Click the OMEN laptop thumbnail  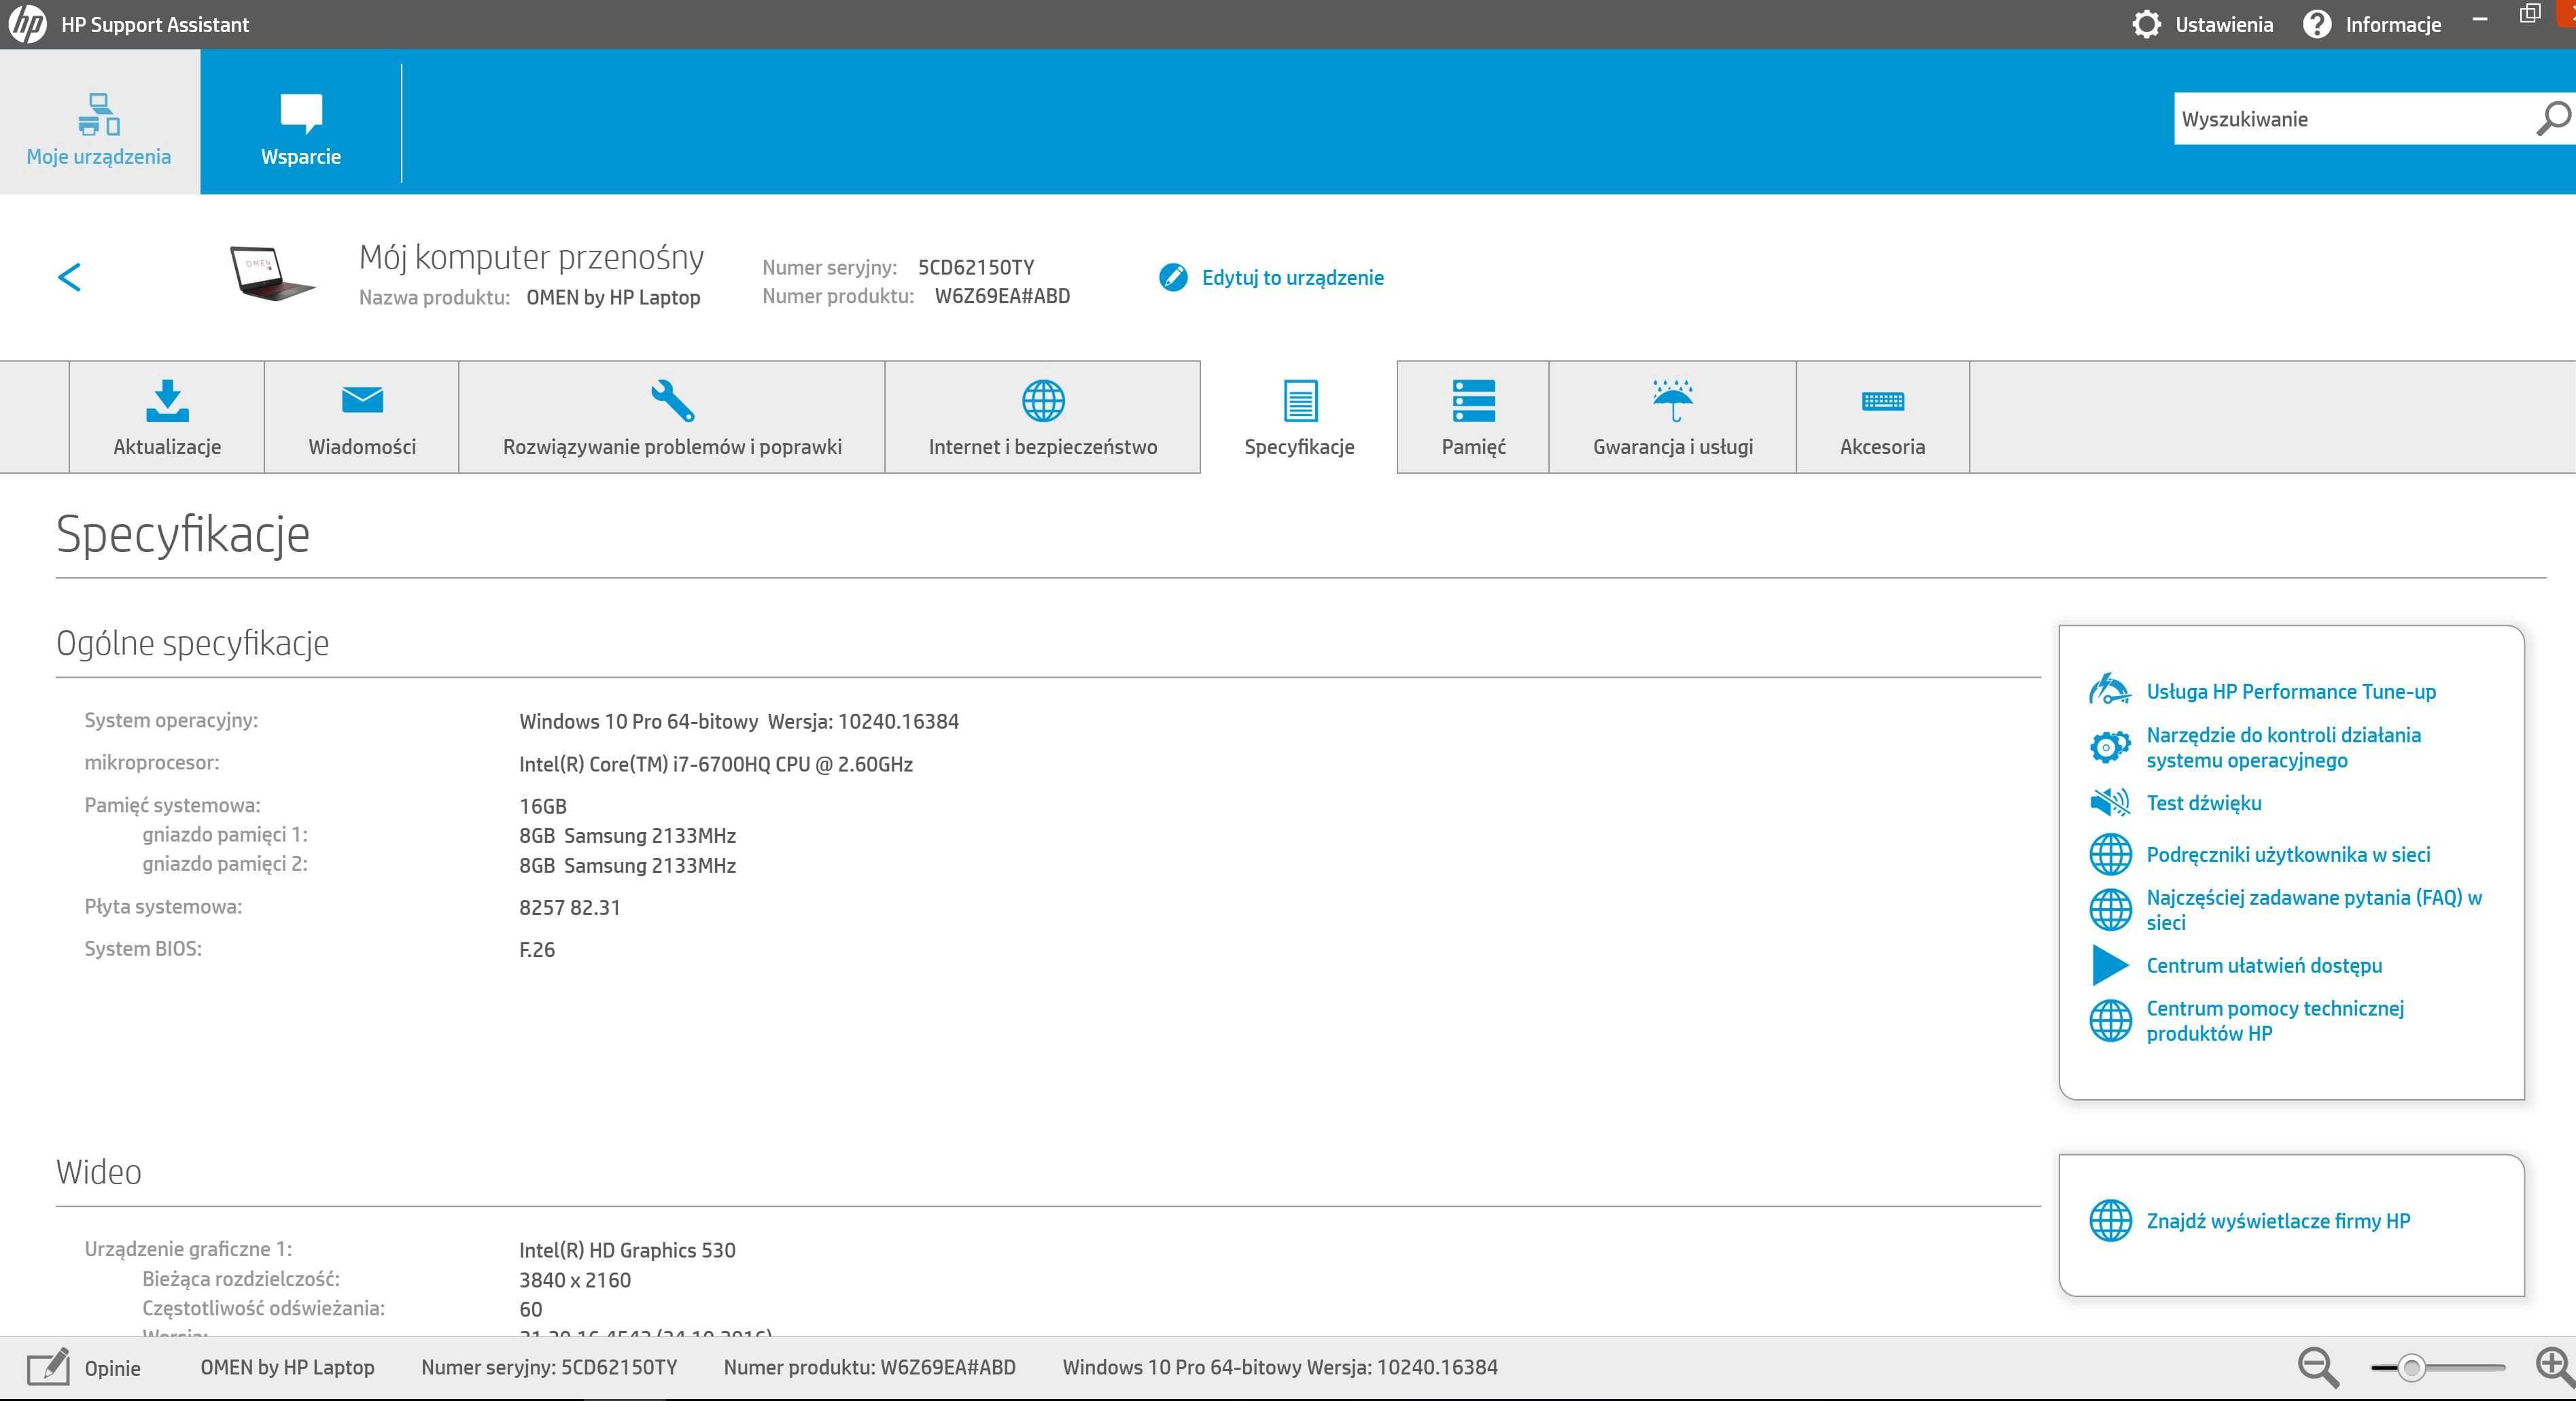272,273
